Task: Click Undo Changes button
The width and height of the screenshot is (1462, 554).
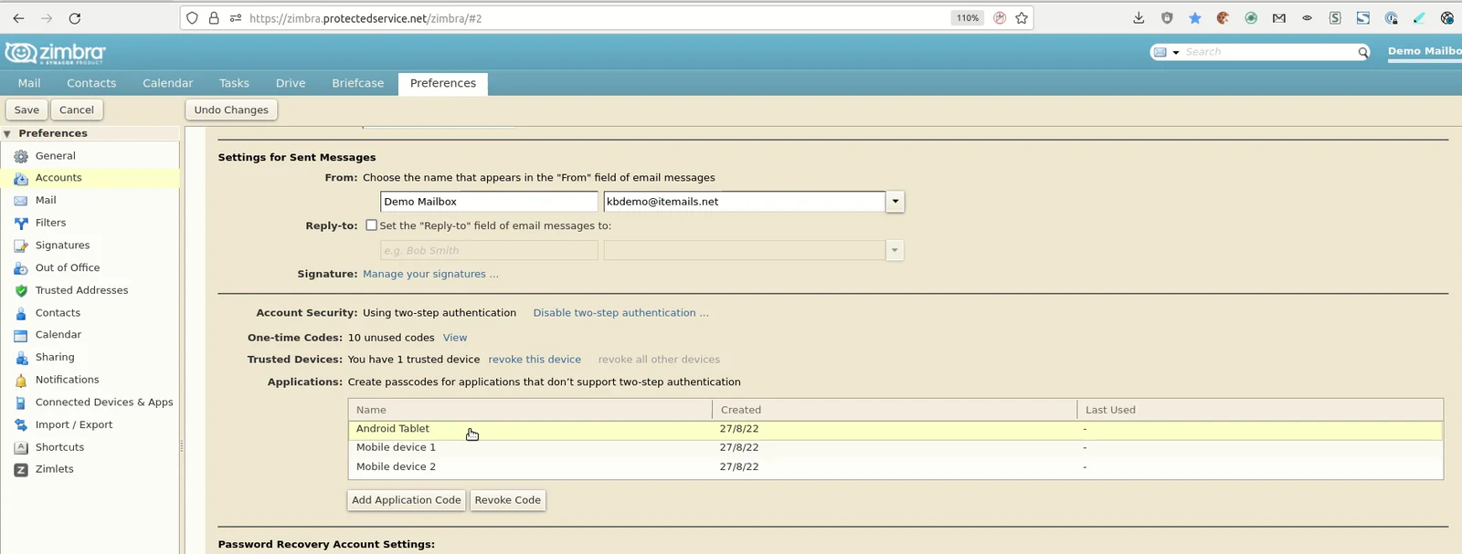Action: pos(231,110)
